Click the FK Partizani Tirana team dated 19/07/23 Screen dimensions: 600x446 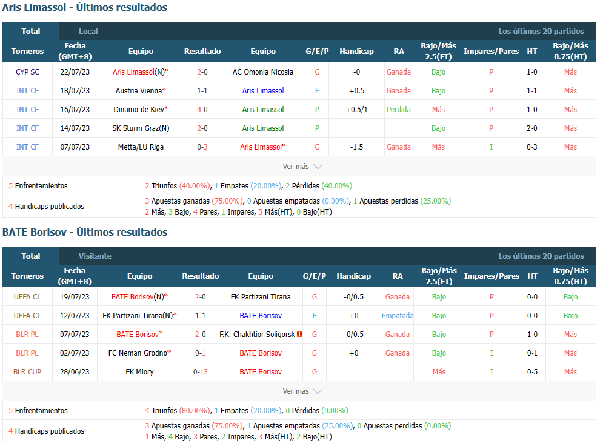(261, 297)
